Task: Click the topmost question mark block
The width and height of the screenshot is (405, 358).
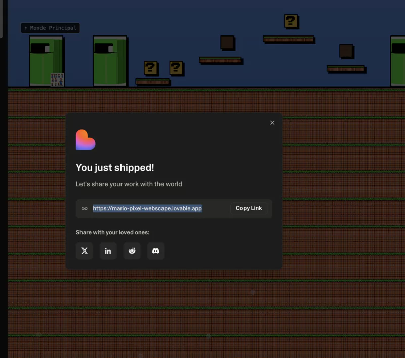Action: click(291, 21)
